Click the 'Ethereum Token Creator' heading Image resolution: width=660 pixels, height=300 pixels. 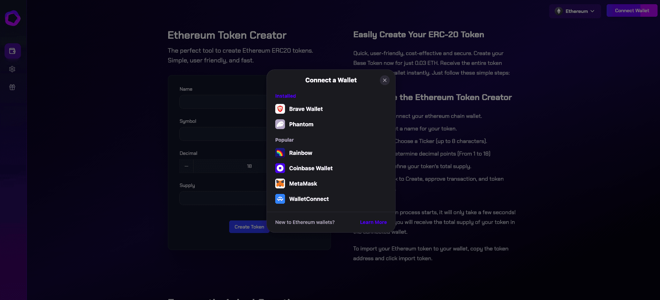(x=227, y=35)
